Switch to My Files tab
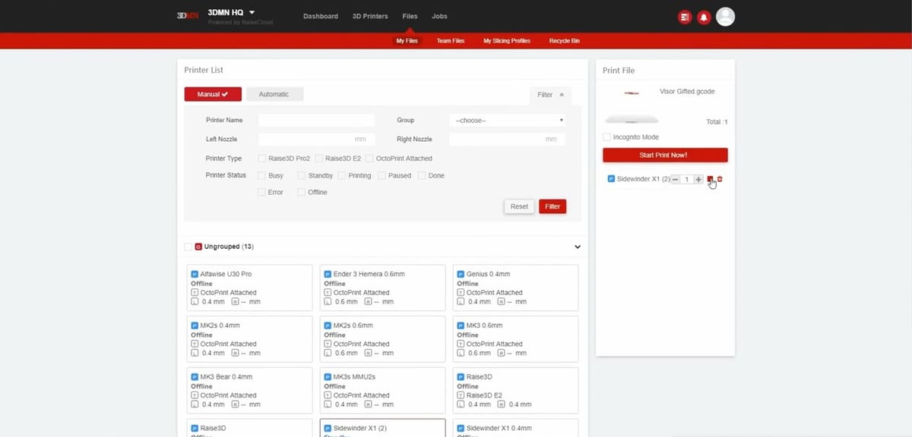 click(407, 41)
